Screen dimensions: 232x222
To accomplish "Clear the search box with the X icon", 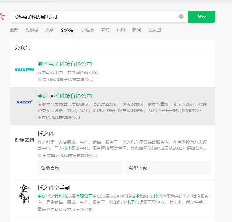I will [x=181, y=17].
